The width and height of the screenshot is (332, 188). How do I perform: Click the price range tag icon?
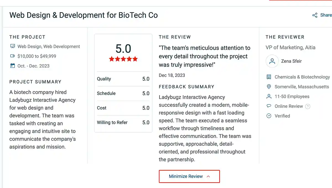(x=12, y=56)
